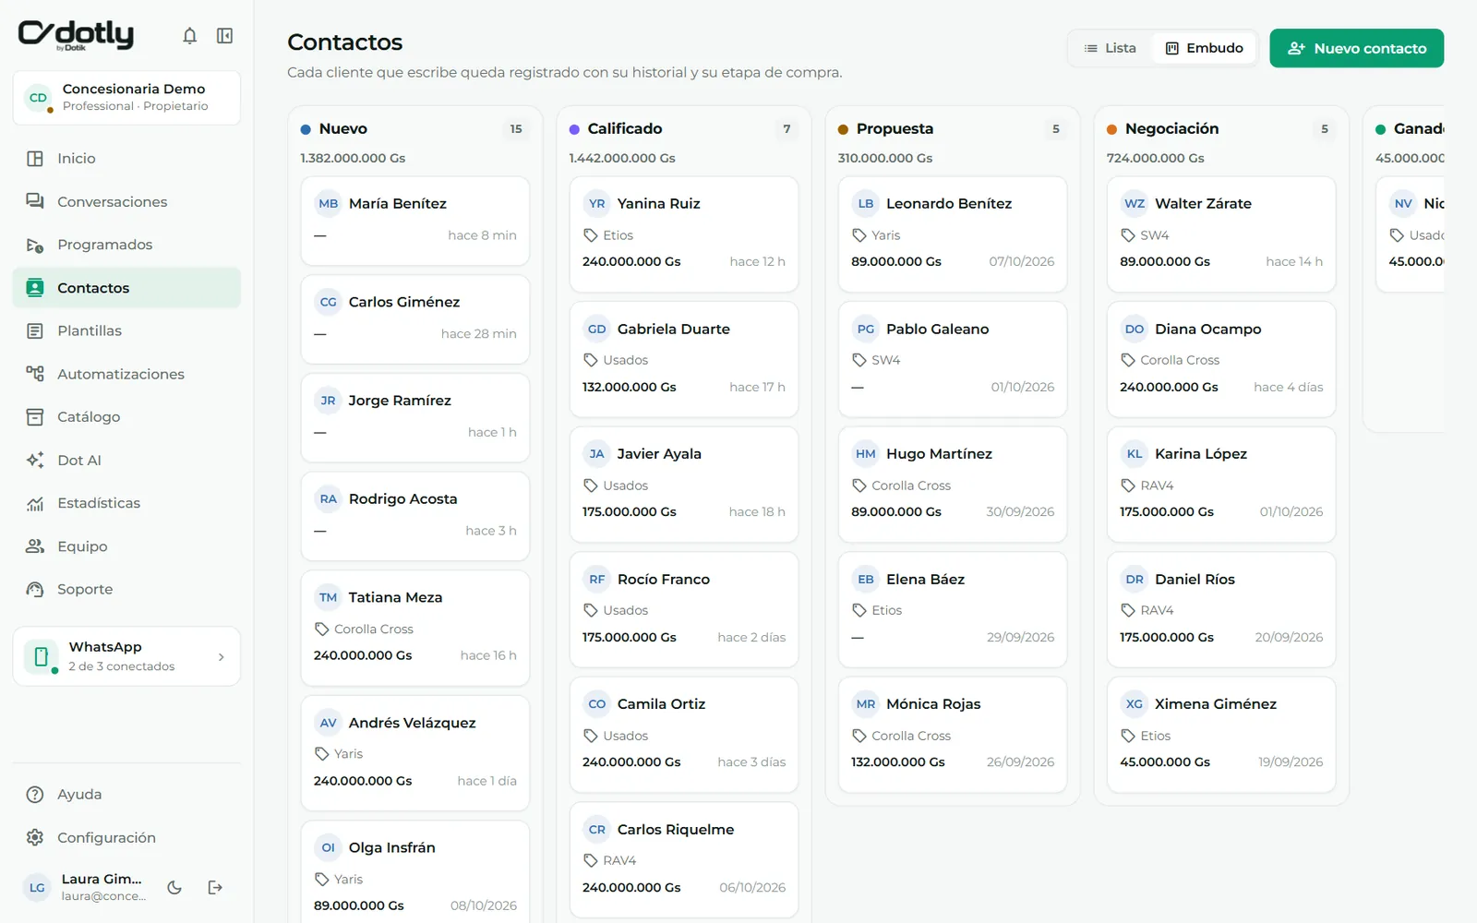
Task: Open María Benítez contact card
Action: click(415, 222)
